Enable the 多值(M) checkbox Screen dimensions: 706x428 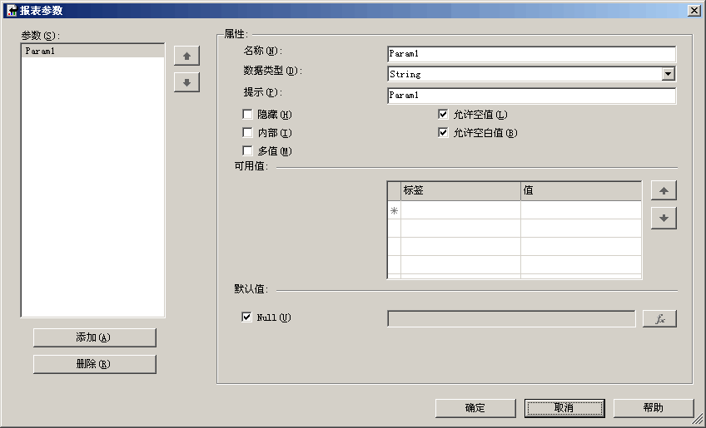click(x=247, y=150)
